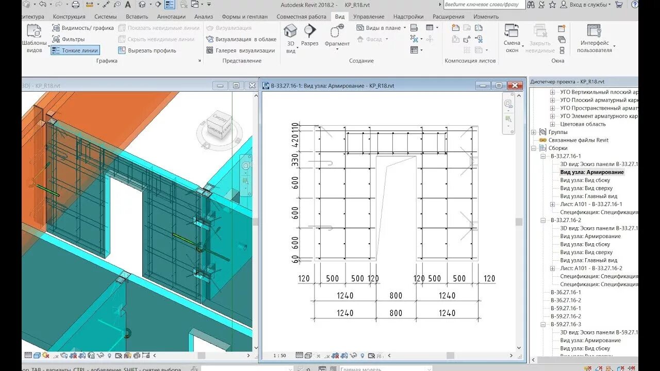Select В-36.27.16-1 assembly in project browser

point(566,293)
